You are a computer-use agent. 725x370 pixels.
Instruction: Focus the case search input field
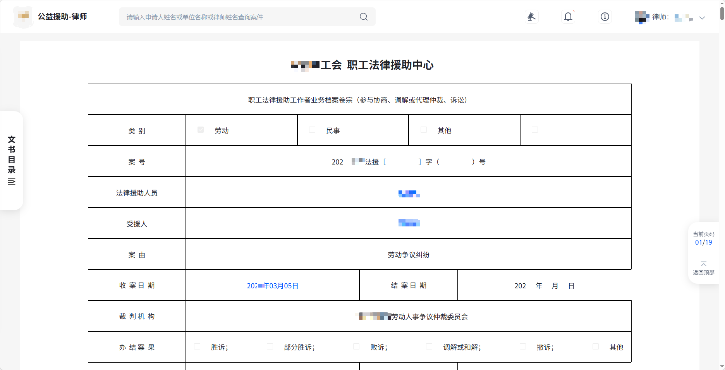(240, 17)
